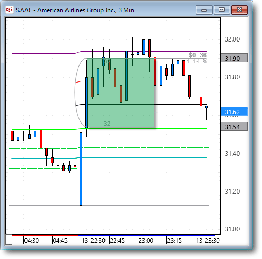The image size is (262, 259).
Task: Click the "32" label inside green rectangle bottom
Action: pos(107,124)
